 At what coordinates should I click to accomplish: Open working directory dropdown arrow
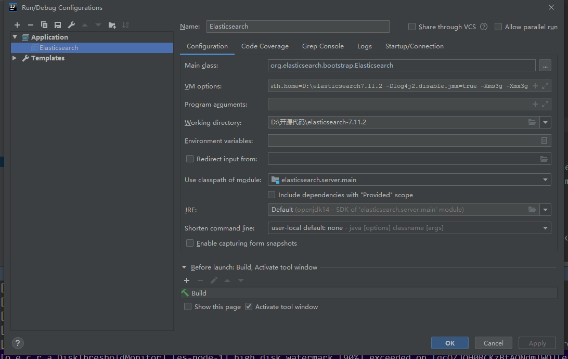coord(545,122)
